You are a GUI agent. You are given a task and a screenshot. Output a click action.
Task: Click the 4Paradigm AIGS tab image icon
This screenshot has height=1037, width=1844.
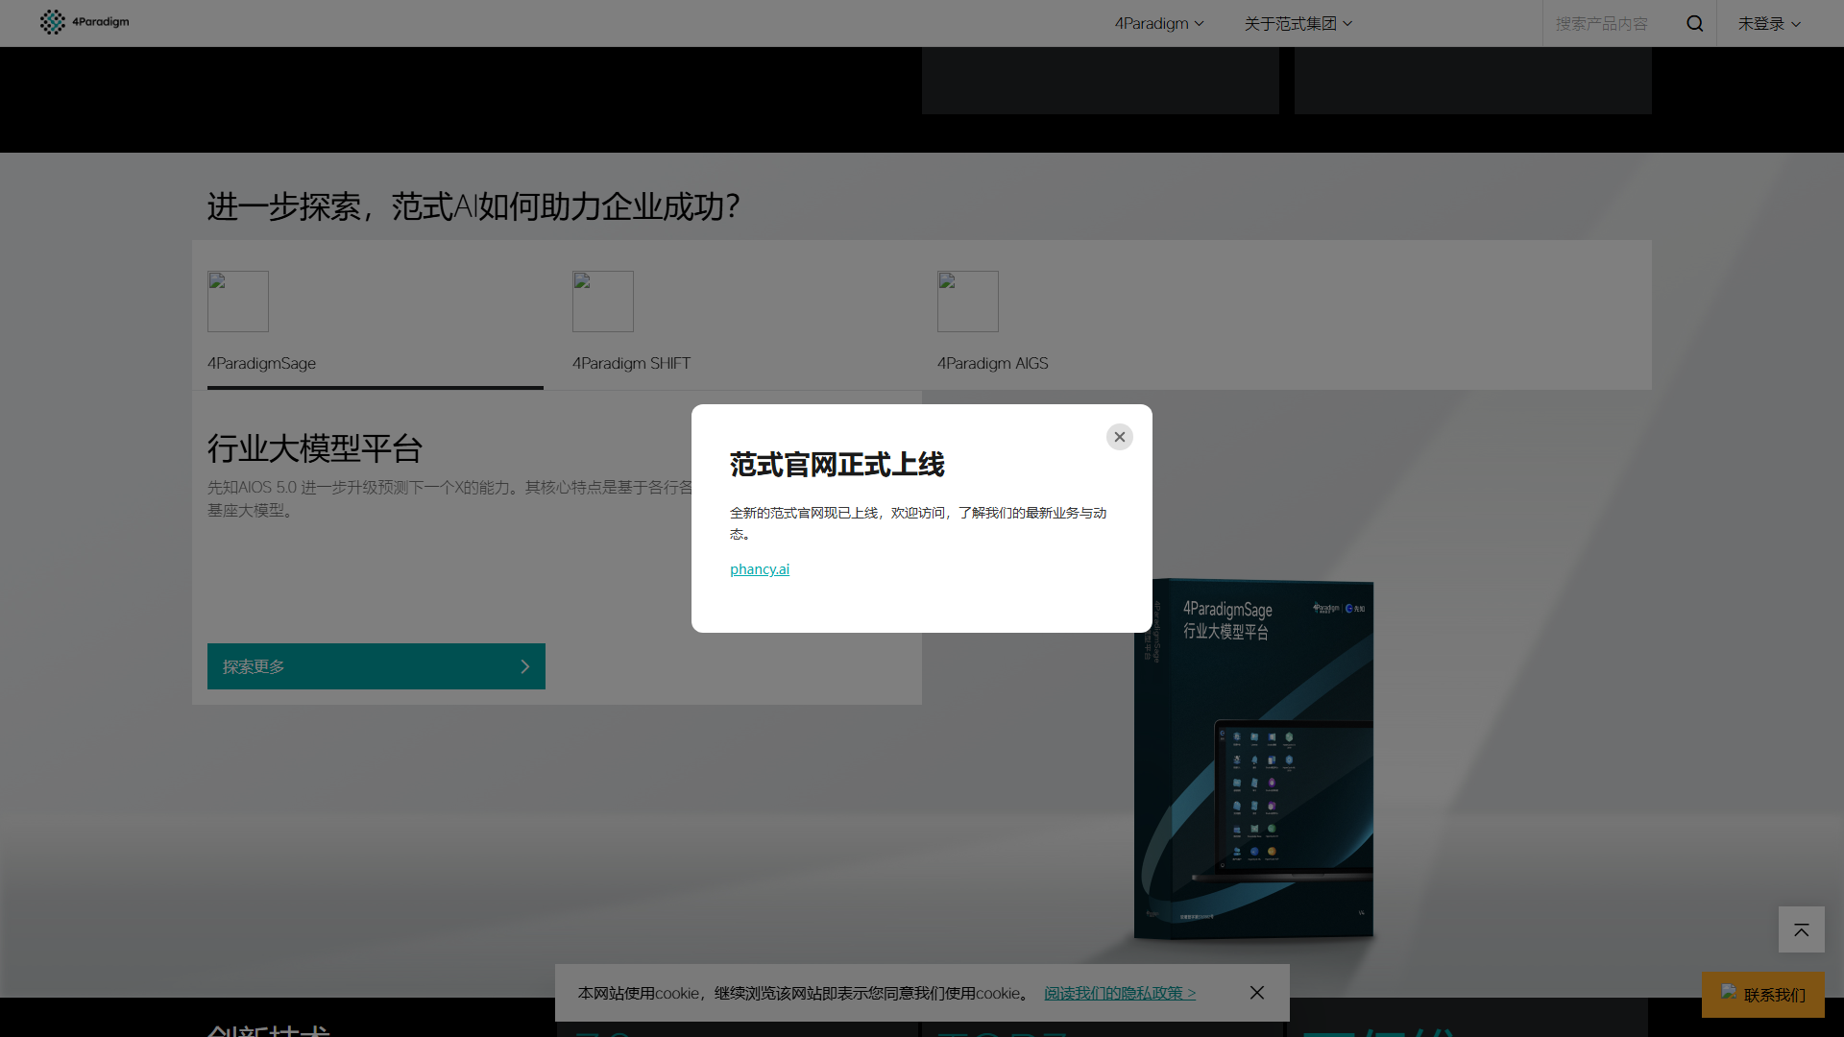point(968,301)
